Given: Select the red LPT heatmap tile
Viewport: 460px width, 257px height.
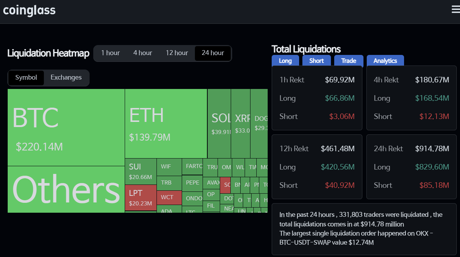Looking at the screenshot, I should (140, 198).
